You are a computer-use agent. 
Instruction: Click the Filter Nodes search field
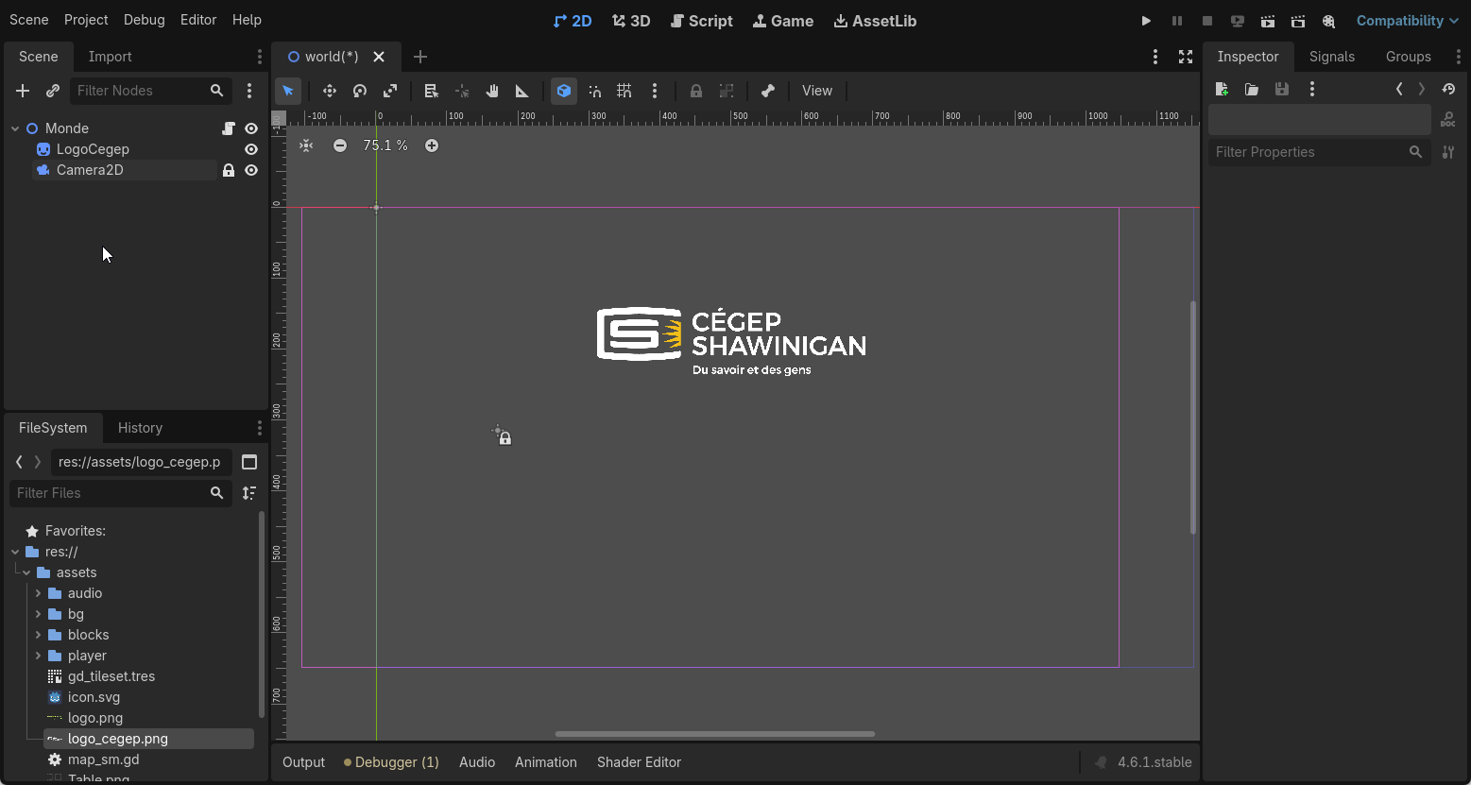[x=151, y=91]
